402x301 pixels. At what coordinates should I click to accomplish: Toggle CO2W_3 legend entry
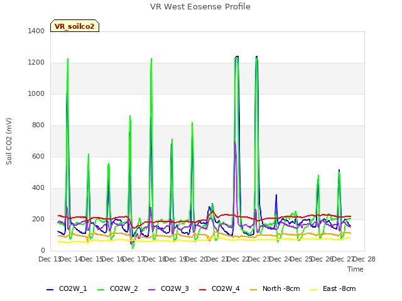coord(168,288)
